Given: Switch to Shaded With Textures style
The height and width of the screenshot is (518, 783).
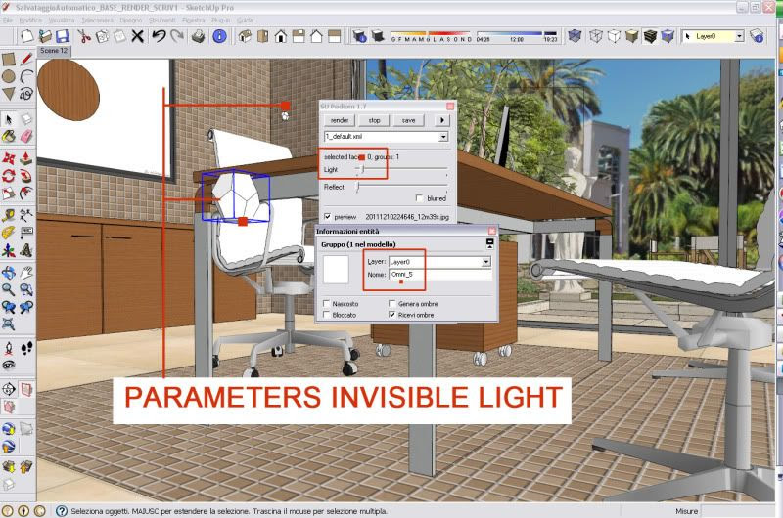Looking at the screenshot, I should pyautogui.click(x=649, y=36).
